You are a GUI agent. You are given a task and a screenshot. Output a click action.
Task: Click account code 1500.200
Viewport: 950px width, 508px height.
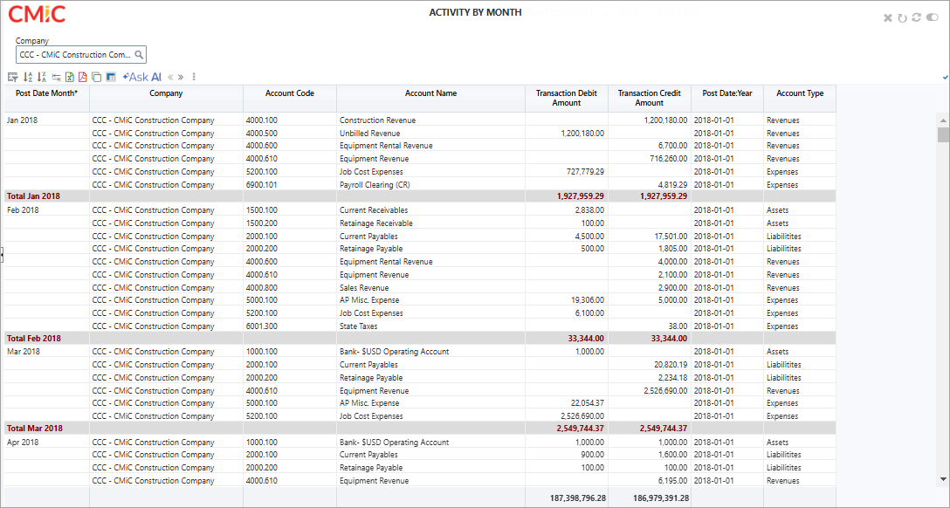pyautogui.click(x=262, y=223)
